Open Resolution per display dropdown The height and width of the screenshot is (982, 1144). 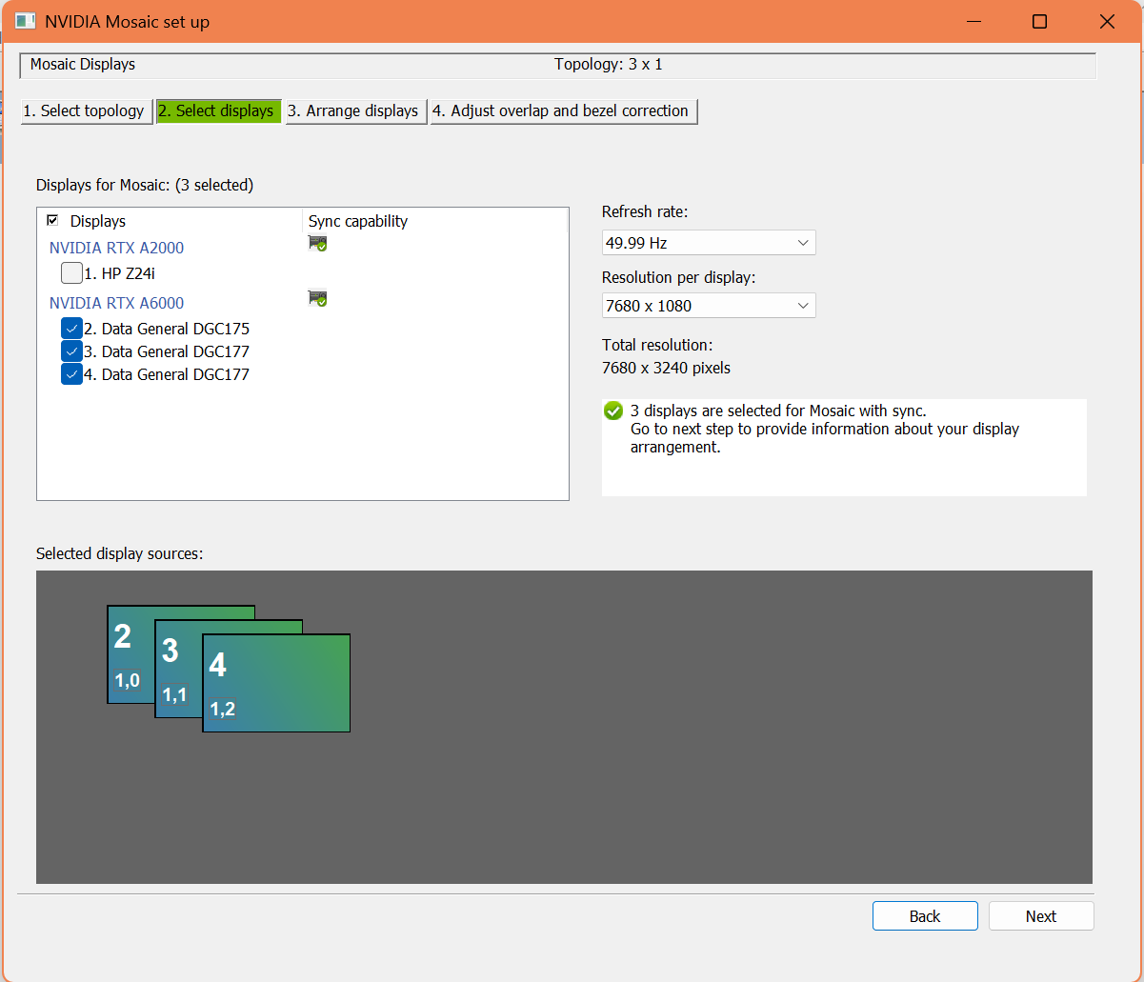[708, 306]
